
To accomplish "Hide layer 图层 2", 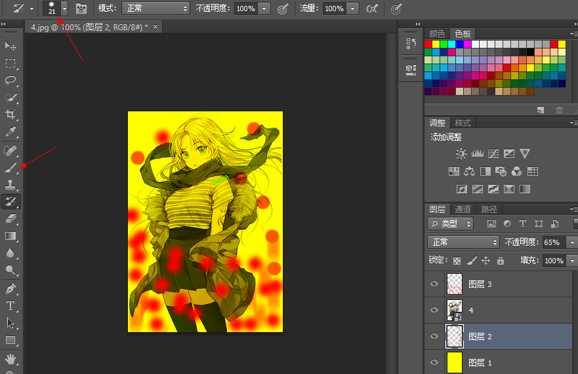I will point(434,336).
